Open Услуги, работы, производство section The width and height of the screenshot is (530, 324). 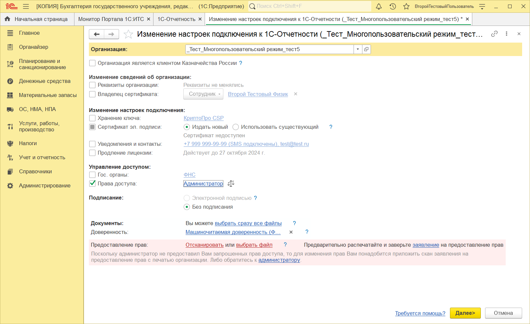[42, 126]
